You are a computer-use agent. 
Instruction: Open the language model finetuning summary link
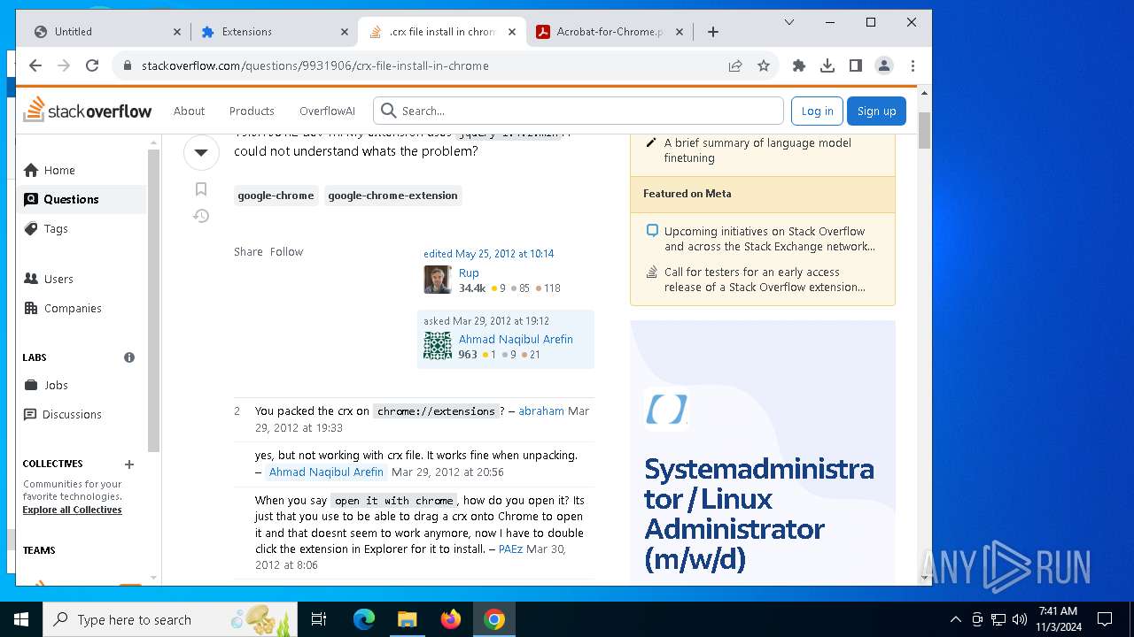click(757, 150)
